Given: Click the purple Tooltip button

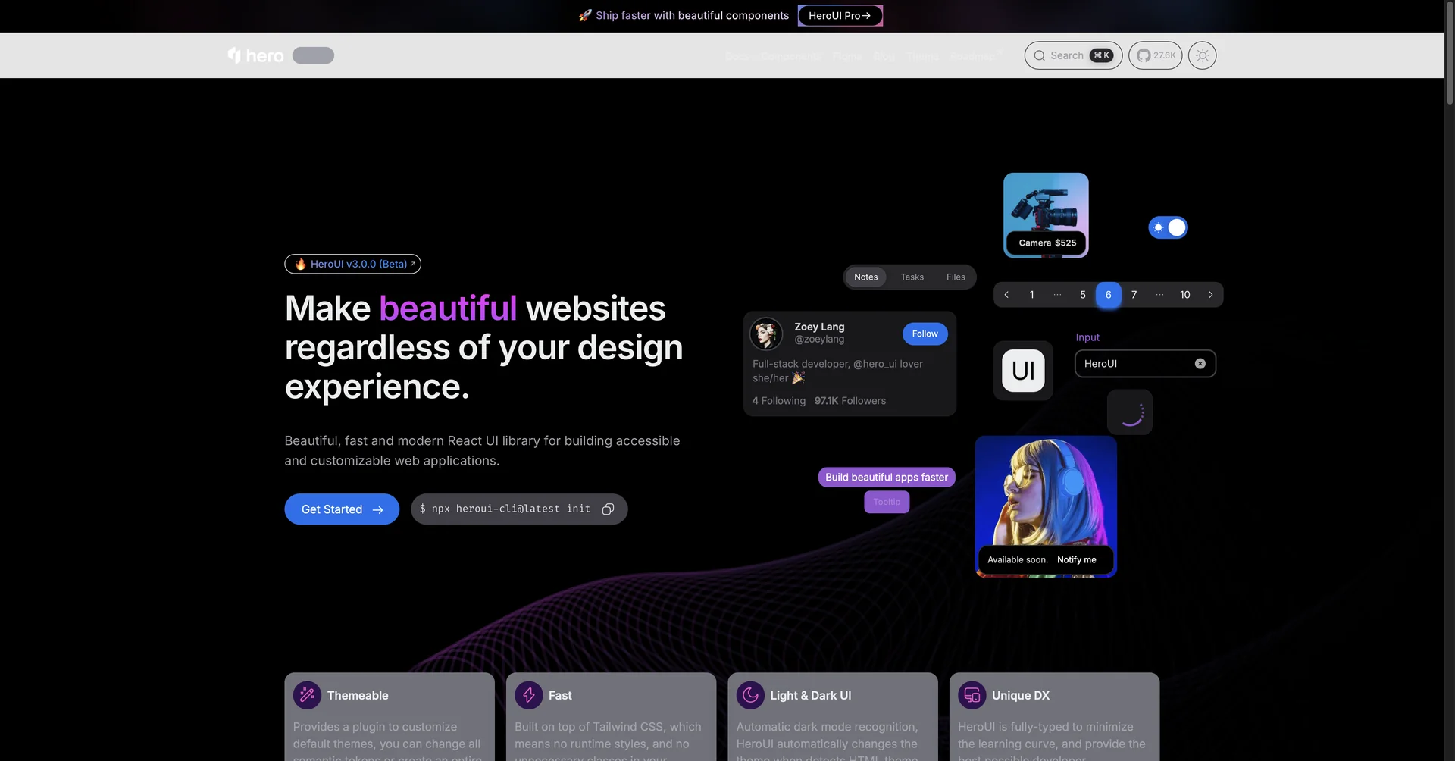Looking at the screenshot, I should point(887,502).
